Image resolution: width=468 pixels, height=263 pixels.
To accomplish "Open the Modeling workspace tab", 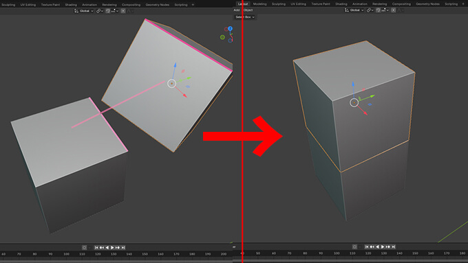I will (x=259, y=4).
